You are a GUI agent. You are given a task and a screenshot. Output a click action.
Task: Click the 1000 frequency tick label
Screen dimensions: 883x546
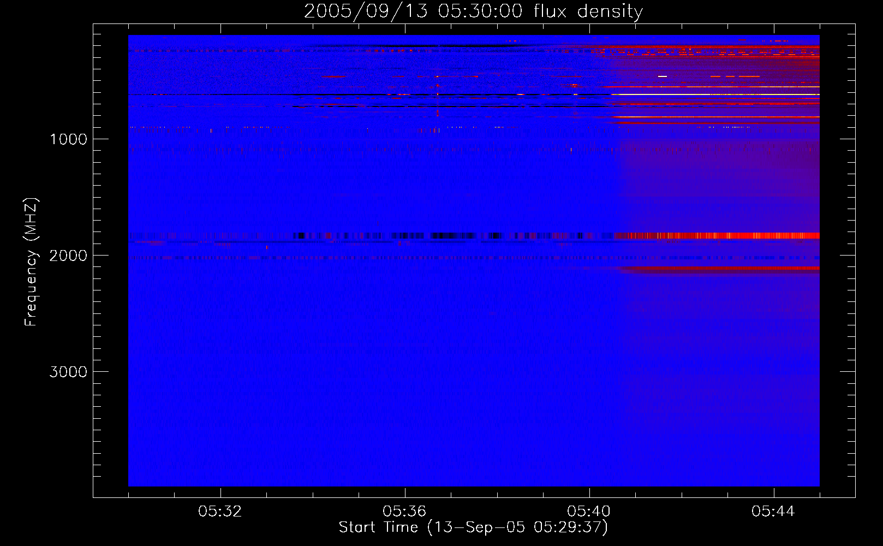[x=68, y=139]
